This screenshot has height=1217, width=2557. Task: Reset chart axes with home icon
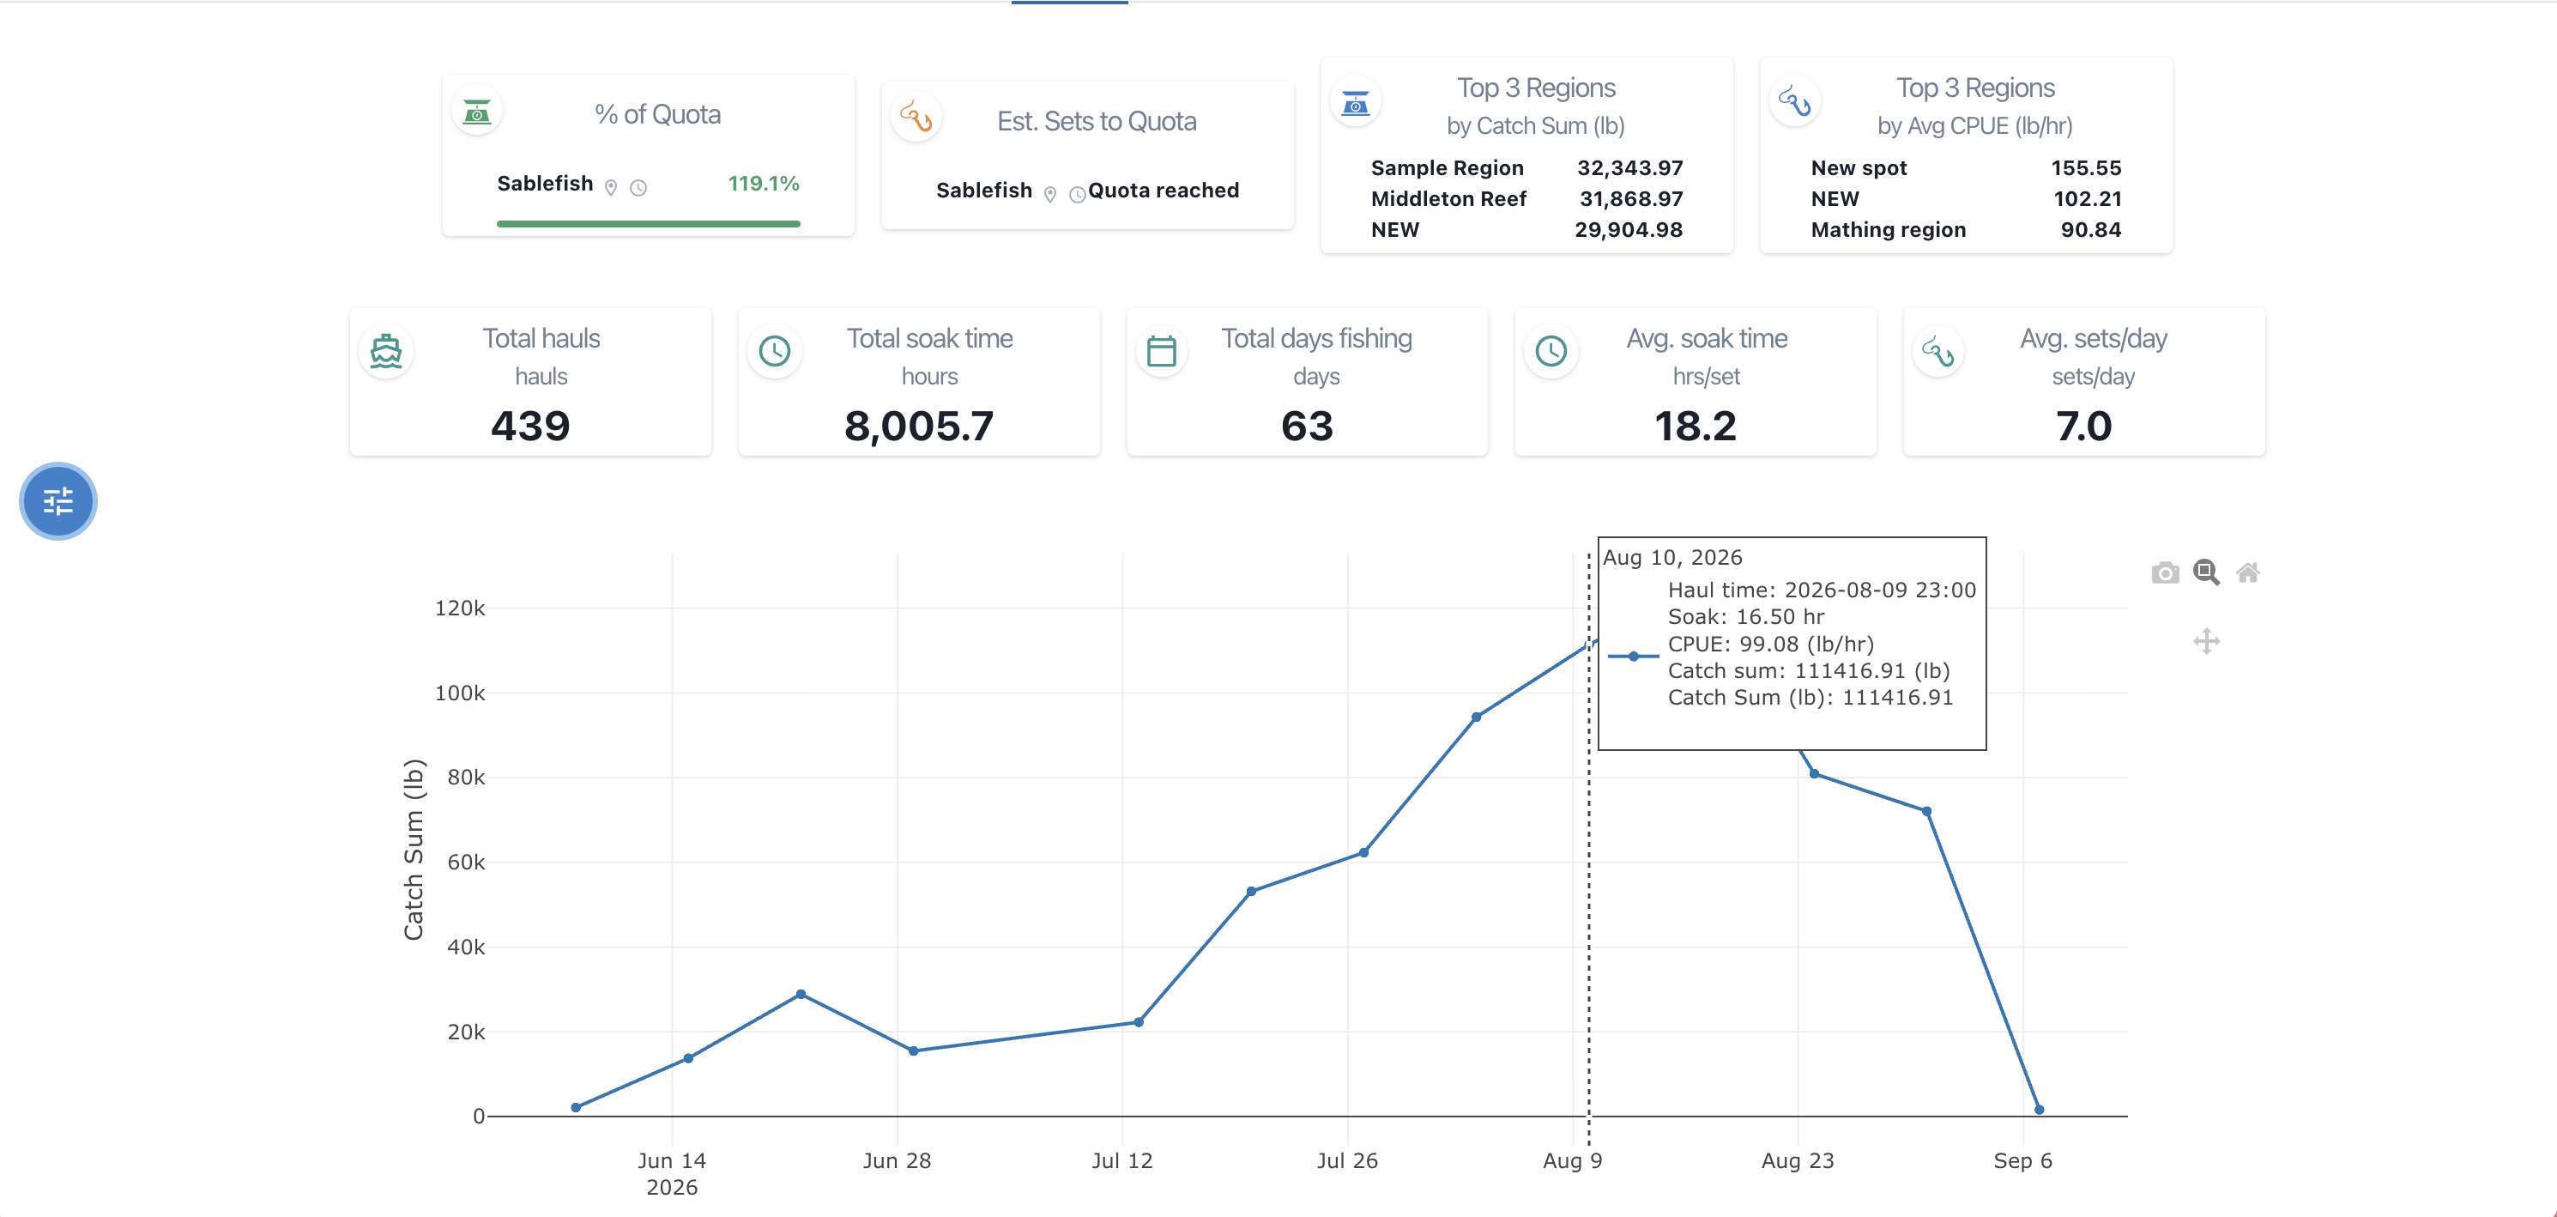[2248, 572]
